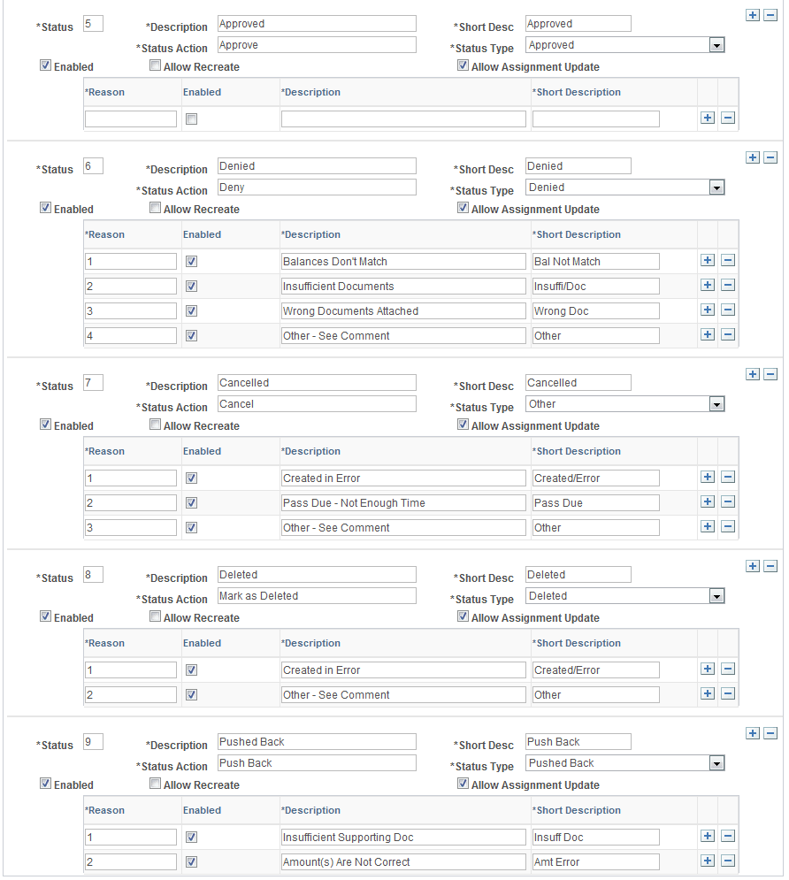Image resolution: width=789 pixels, height=880 pixels.
Task: Open the Status Type dropdown for Cancelled
Action: (717, 403)
